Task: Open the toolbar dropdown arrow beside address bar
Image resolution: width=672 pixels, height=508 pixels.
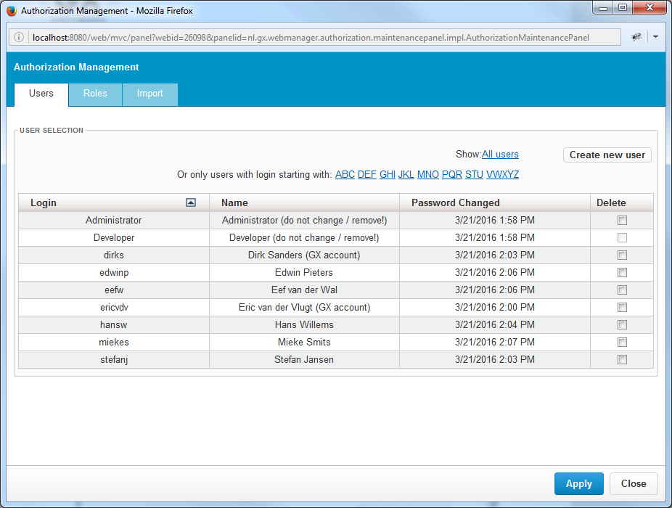Action: pos(655,37)
